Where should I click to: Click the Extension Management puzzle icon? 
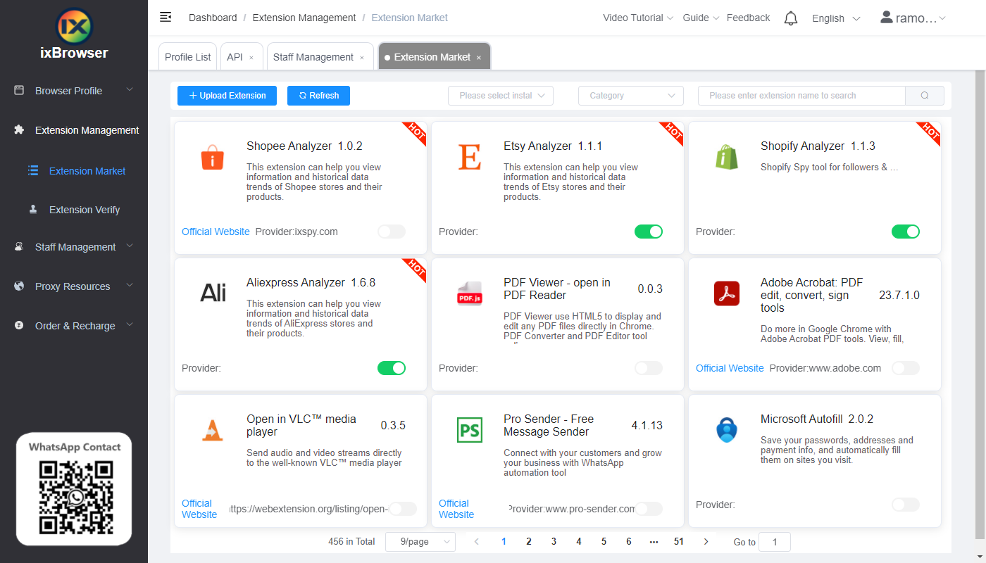[18, 129]
